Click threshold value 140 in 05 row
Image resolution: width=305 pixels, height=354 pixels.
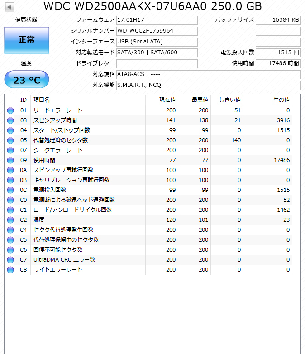pos(236,140)
